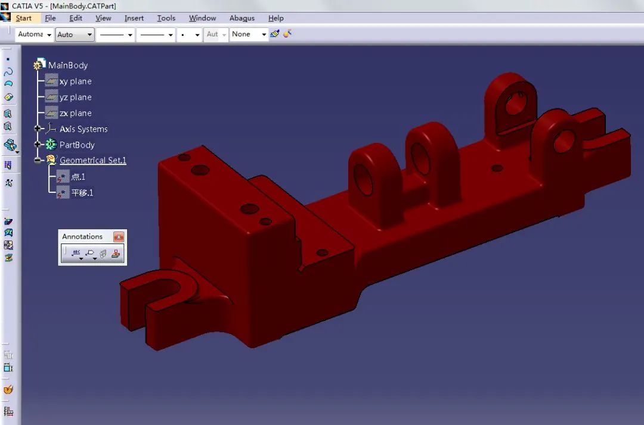644x425 pixels.
Task: Close the Annotations toolbar
Action: coord(118,236)
